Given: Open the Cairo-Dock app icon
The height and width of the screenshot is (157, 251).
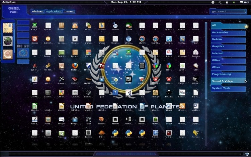Looking at the screenshot, I should (x=48, y=39).
